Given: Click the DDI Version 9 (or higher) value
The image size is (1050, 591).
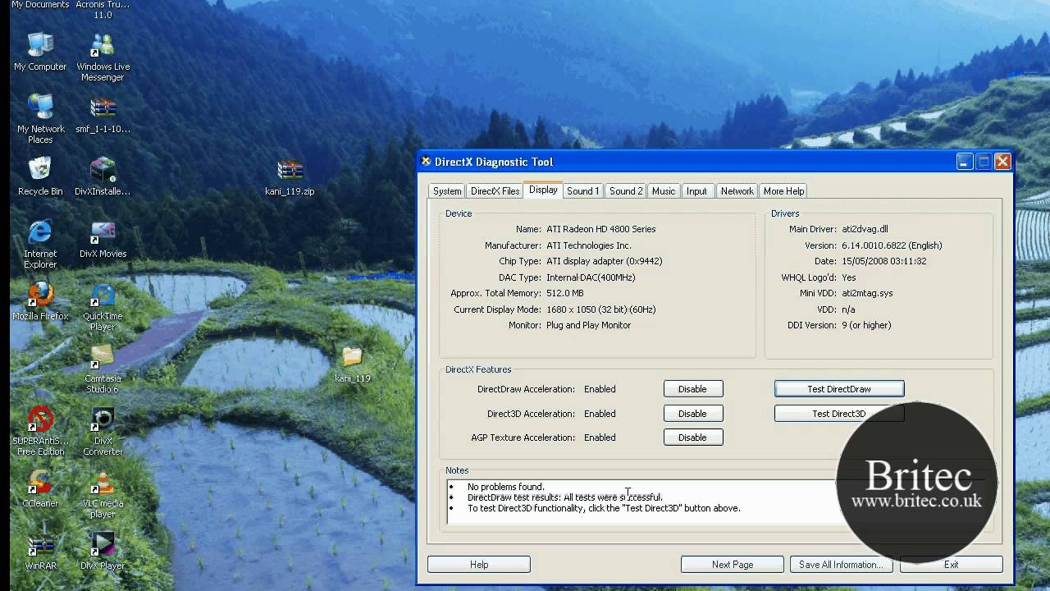Looking at the screenshot, I should click(866, 325).
